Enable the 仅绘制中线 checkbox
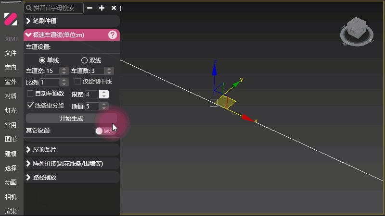Viewport: 385px width, 216px height. (77, 81)
